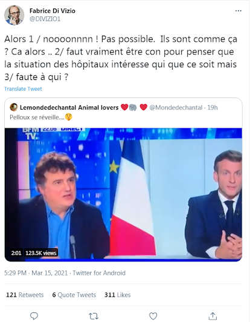Click the reply speech bubble icon

(x=34, y=316)
